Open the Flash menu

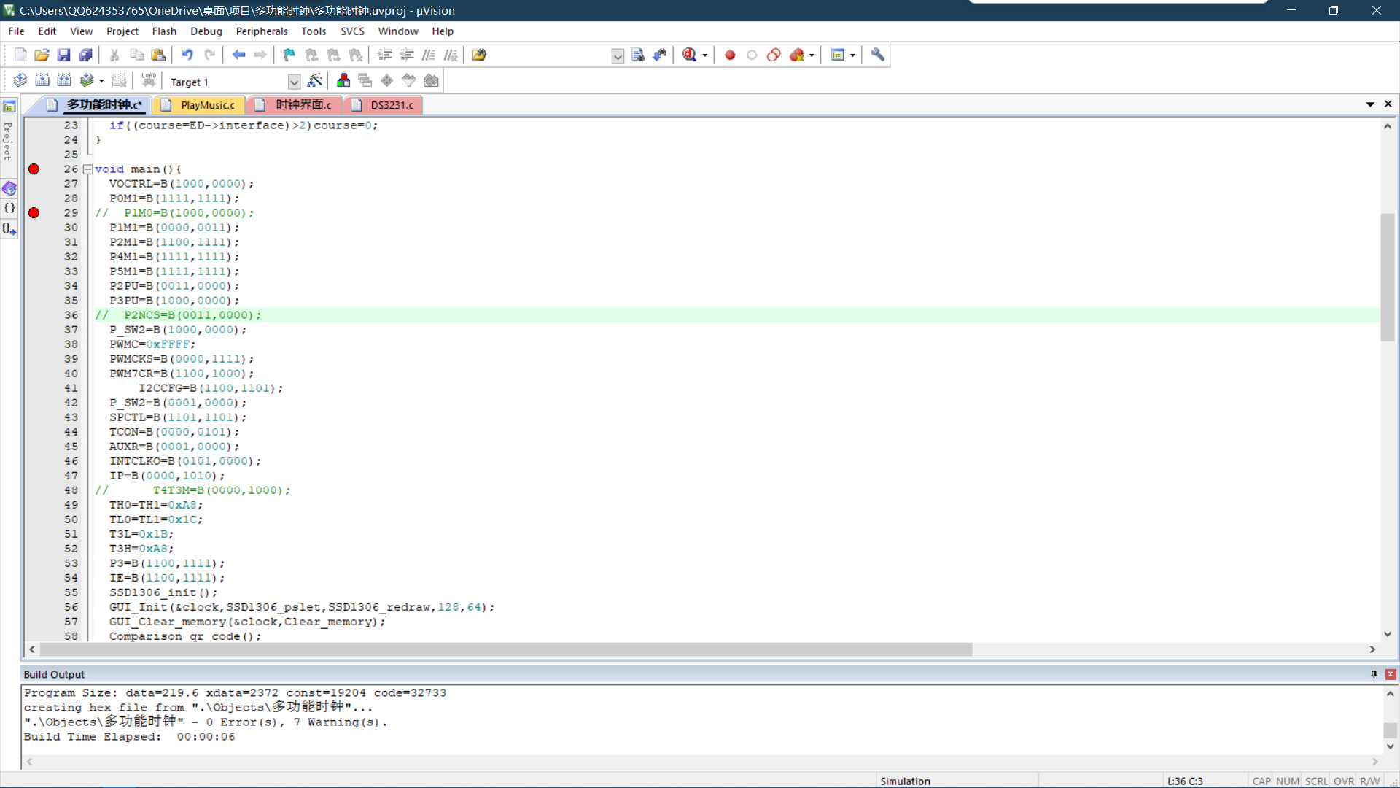[164, 31]
